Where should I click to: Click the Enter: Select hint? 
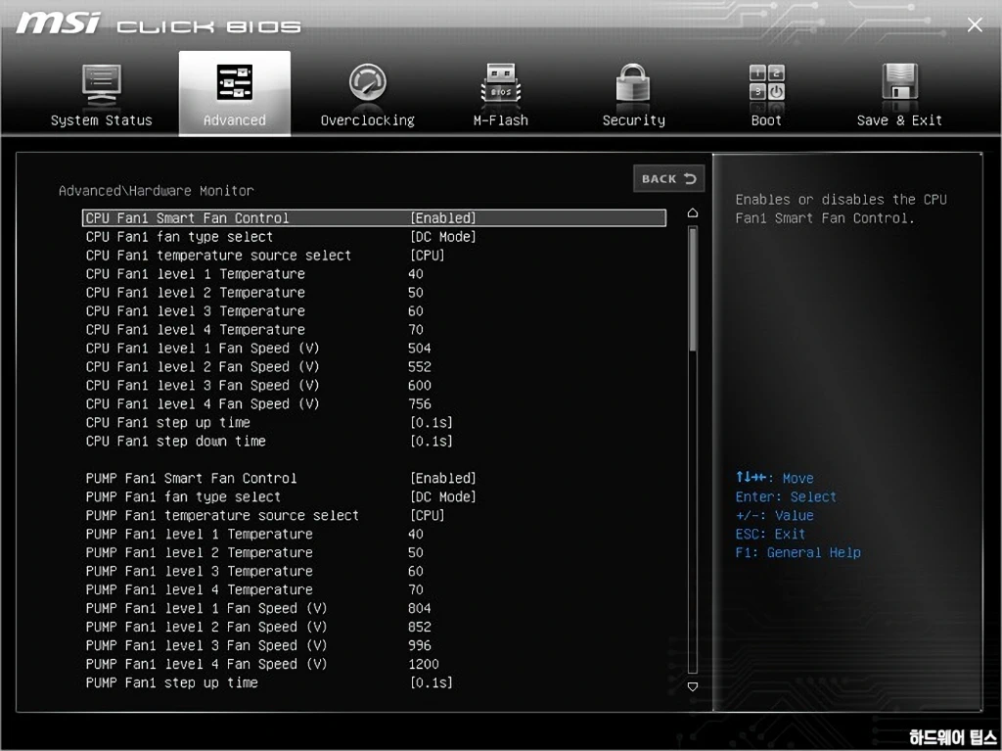(786, 497)
